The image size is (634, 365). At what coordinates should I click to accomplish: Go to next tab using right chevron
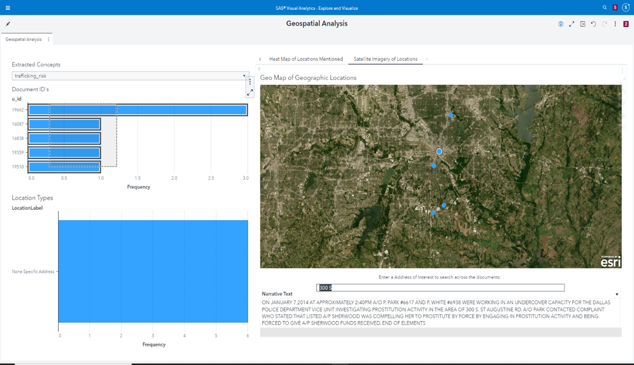point(427,59)
